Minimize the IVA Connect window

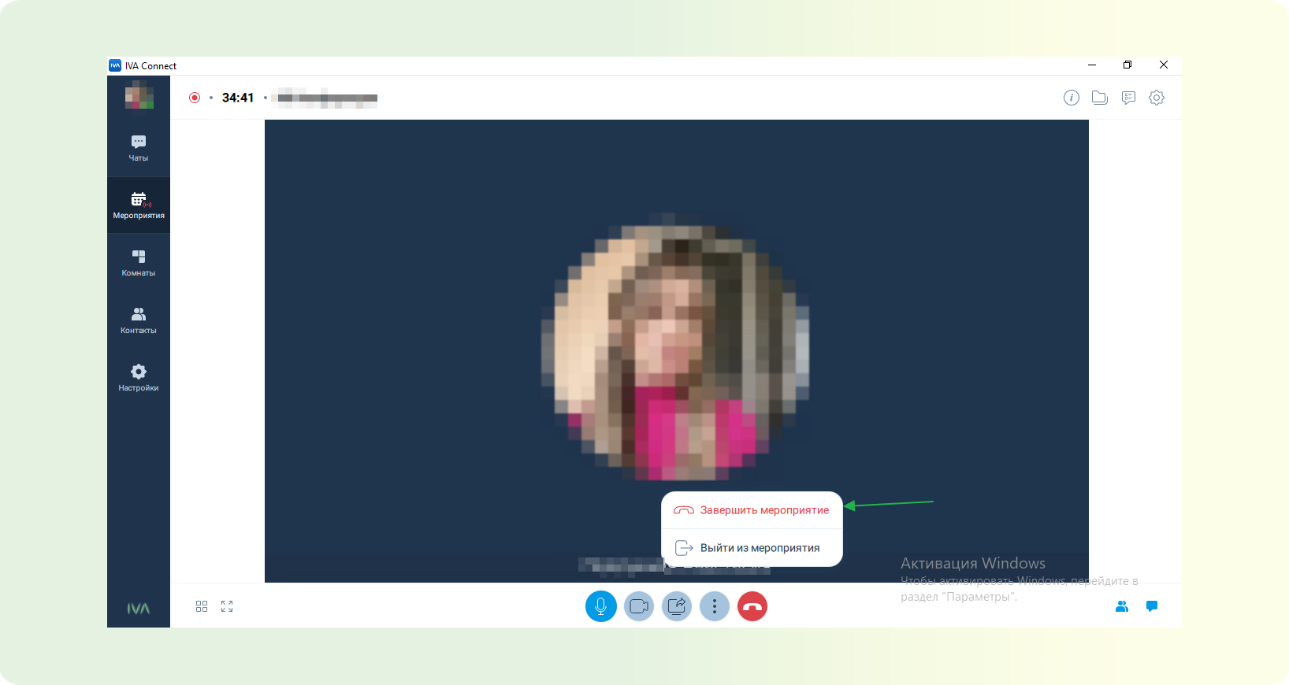tap(1092, 65)
